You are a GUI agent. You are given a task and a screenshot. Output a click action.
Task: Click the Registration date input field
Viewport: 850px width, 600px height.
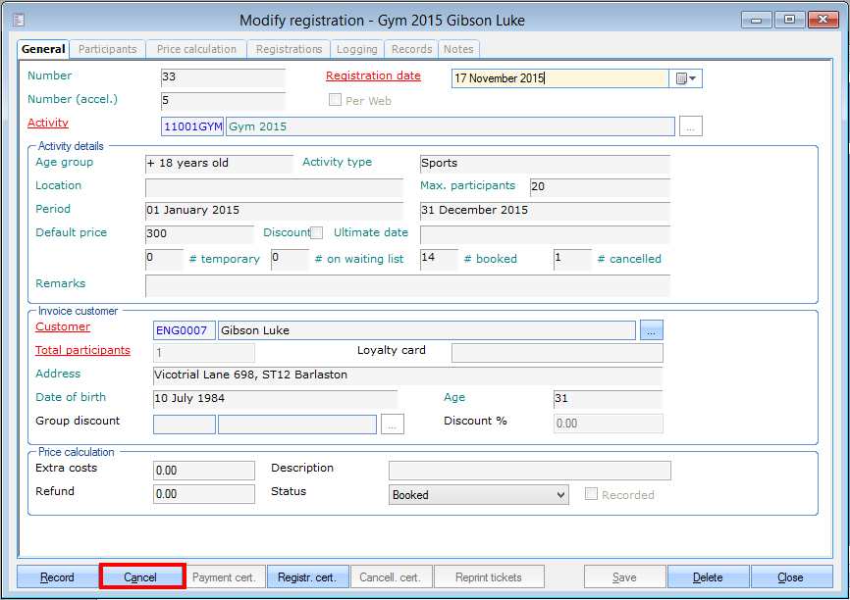pos(559,79)
